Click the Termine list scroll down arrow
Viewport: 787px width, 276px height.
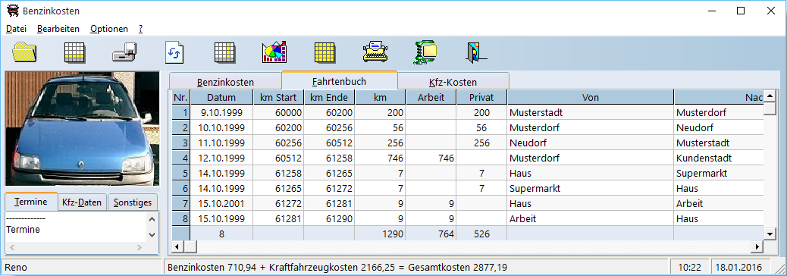(152, 235)
